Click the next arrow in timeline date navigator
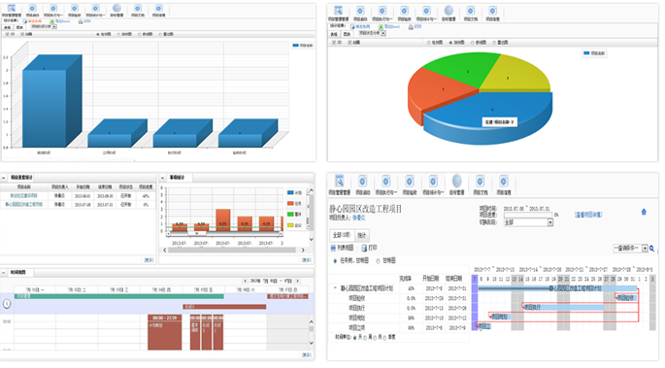 coord(298,281)
